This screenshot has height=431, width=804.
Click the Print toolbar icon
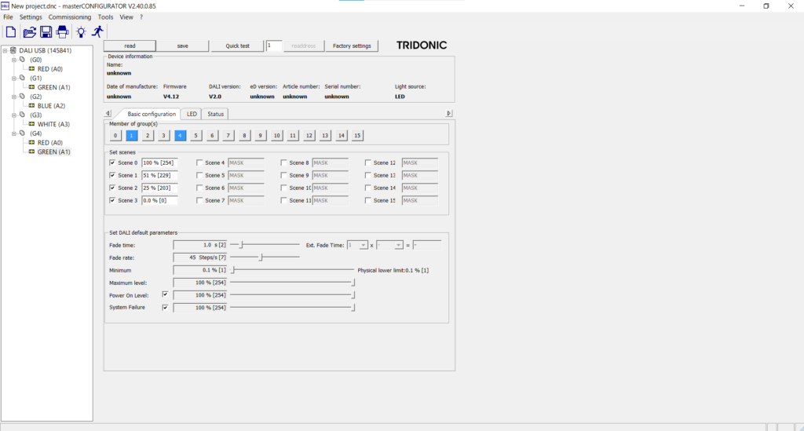(62, 32)
